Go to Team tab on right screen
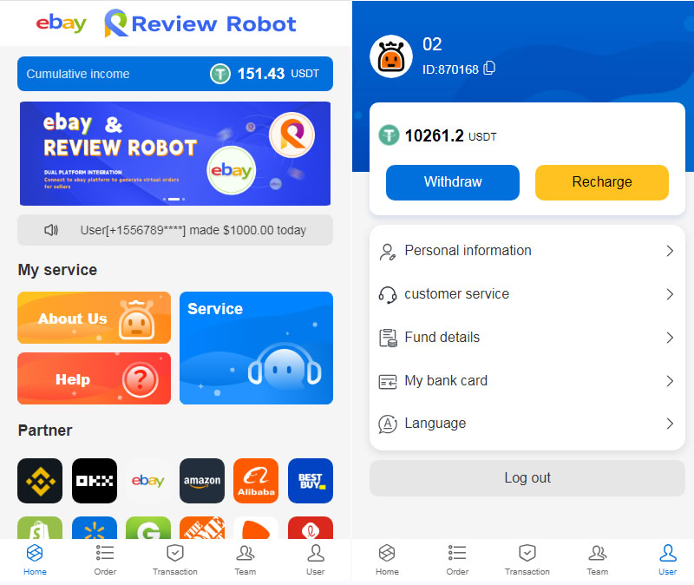The image size is (694, 585). 598,560
